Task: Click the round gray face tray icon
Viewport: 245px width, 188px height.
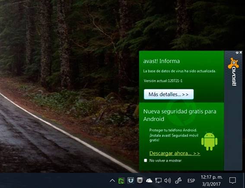Action: tap(140, 181)
